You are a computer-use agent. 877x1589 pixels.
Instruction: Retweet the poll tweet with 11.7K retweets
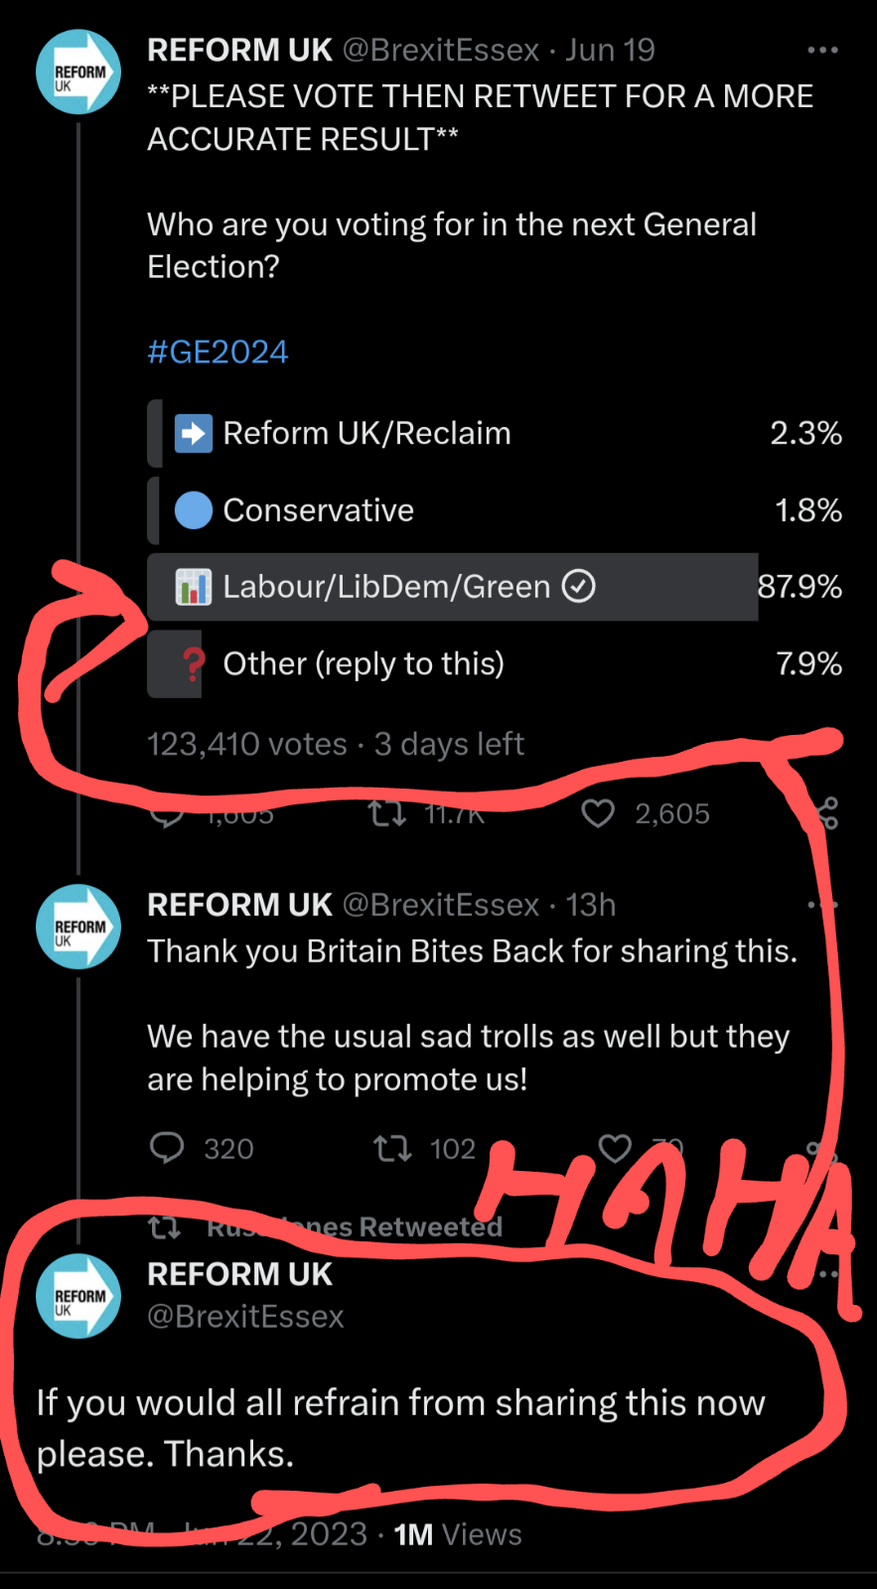coord(386,814)
